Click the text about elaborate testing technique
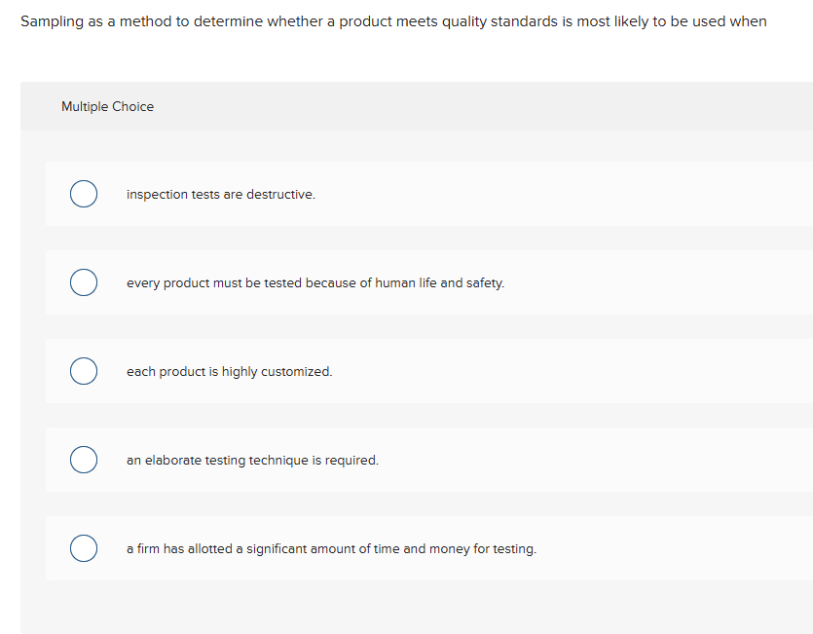This screenshot has height=634, width=813. point(251,460)
